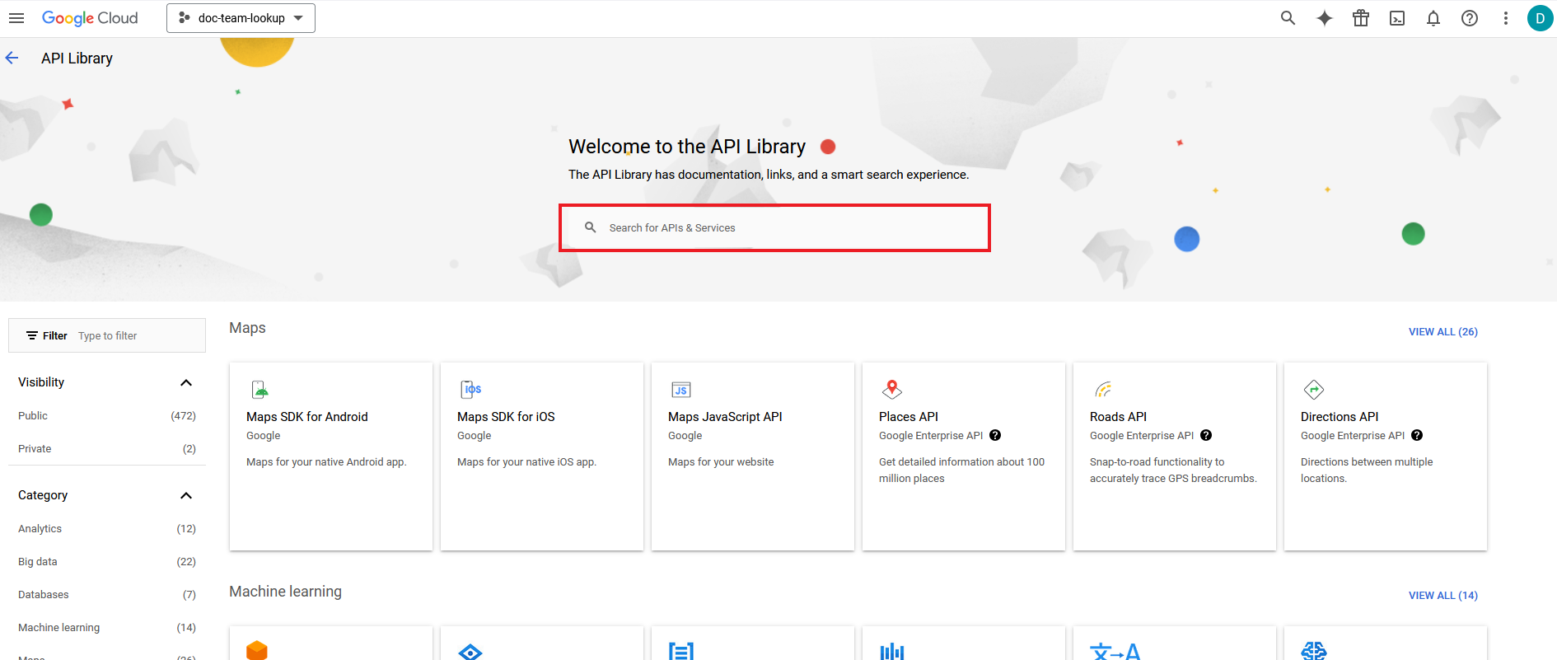Open the gift free trial icon
Screen dimensions: 1557x660
pyautogui.click(x=1360, y=18)
